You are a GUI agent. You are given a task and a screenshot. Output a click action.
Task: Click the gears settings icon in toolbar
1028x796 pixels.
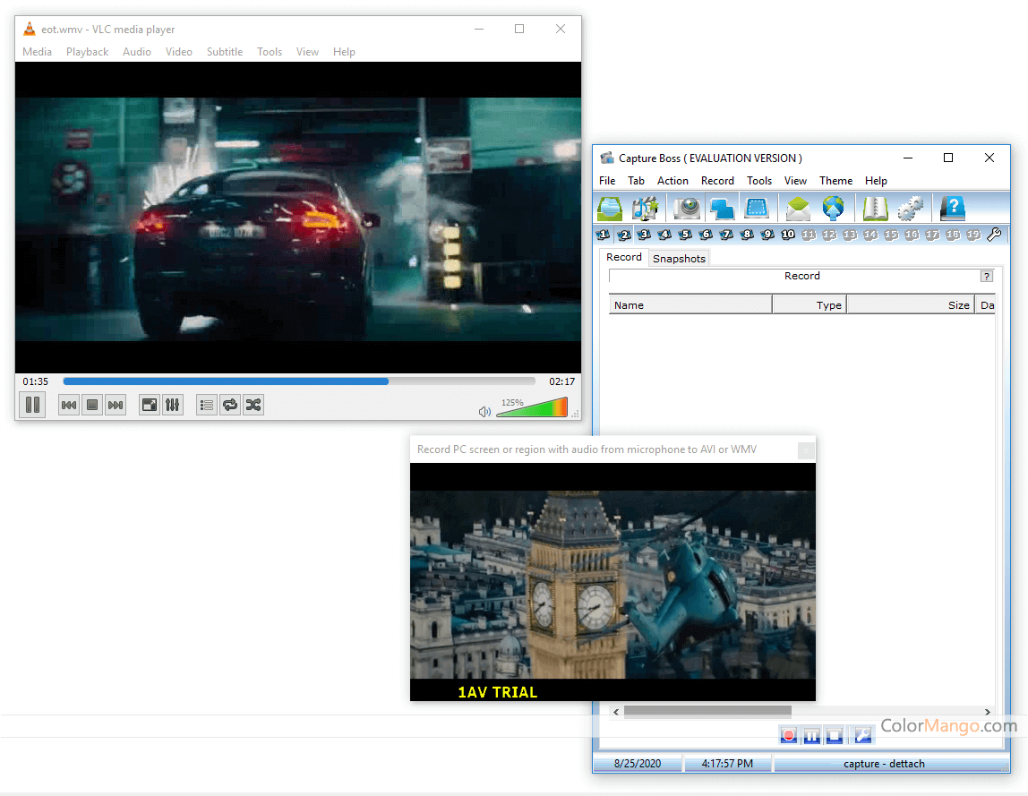point(910,208)
